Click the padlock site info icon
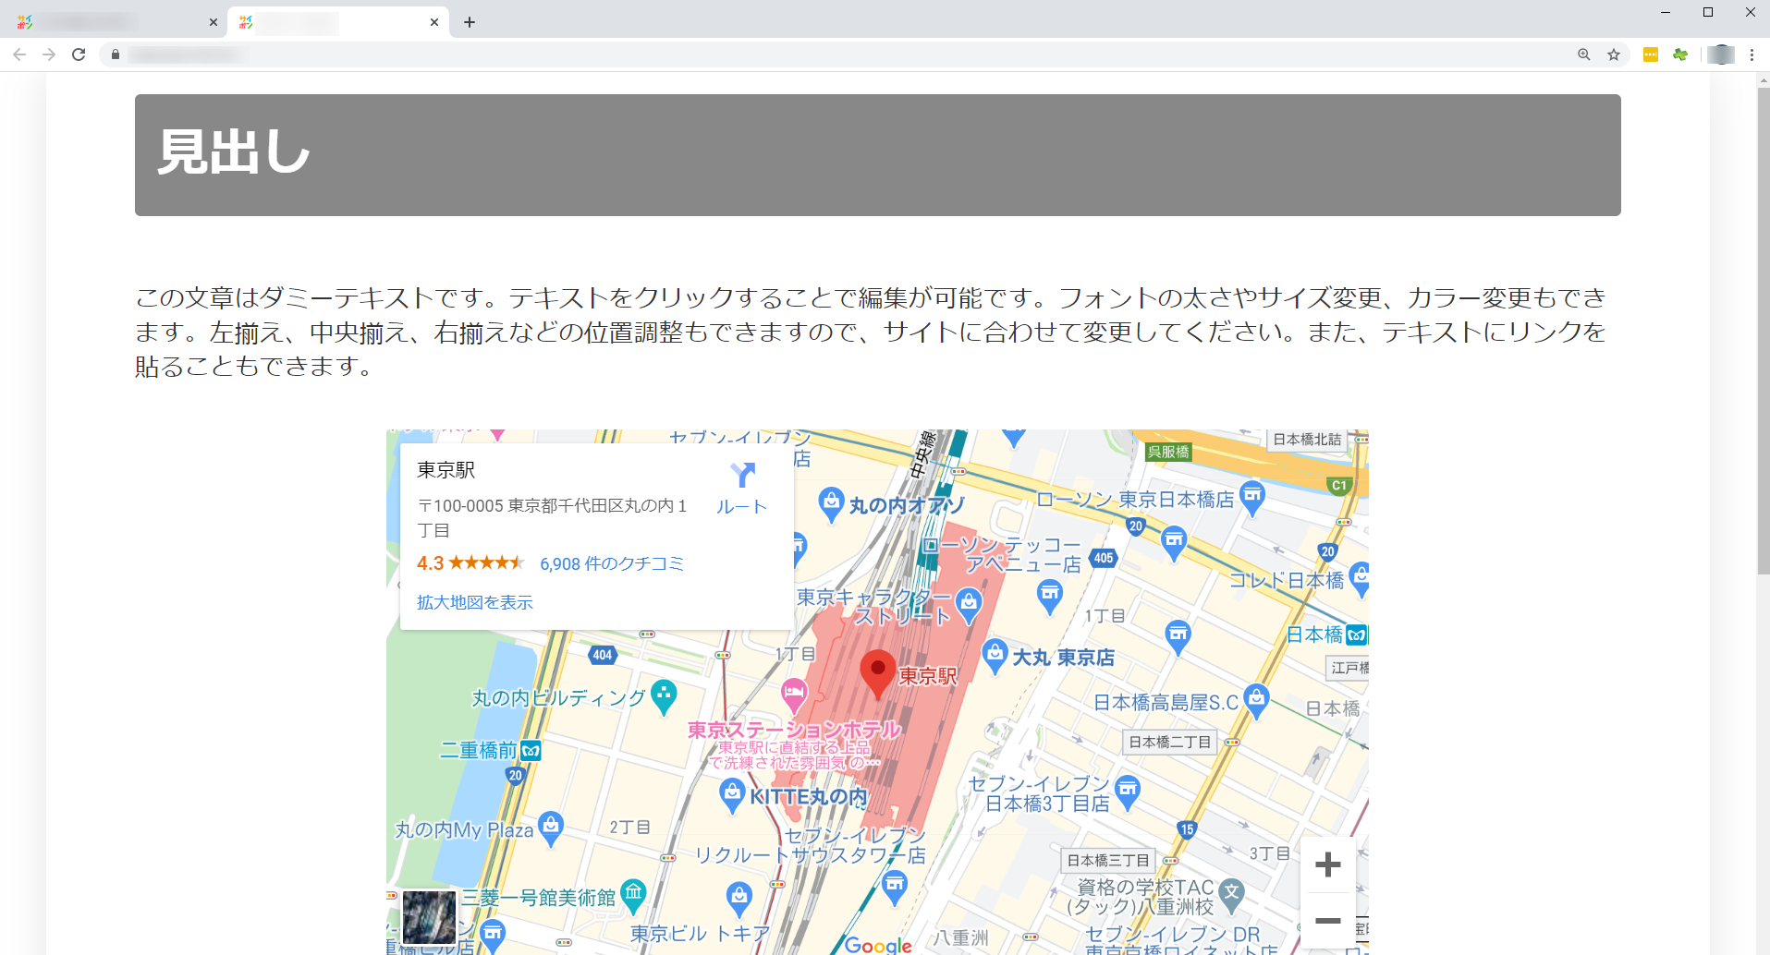The height and width of the screenshot is (955, 1770). [x=115, y=54]
